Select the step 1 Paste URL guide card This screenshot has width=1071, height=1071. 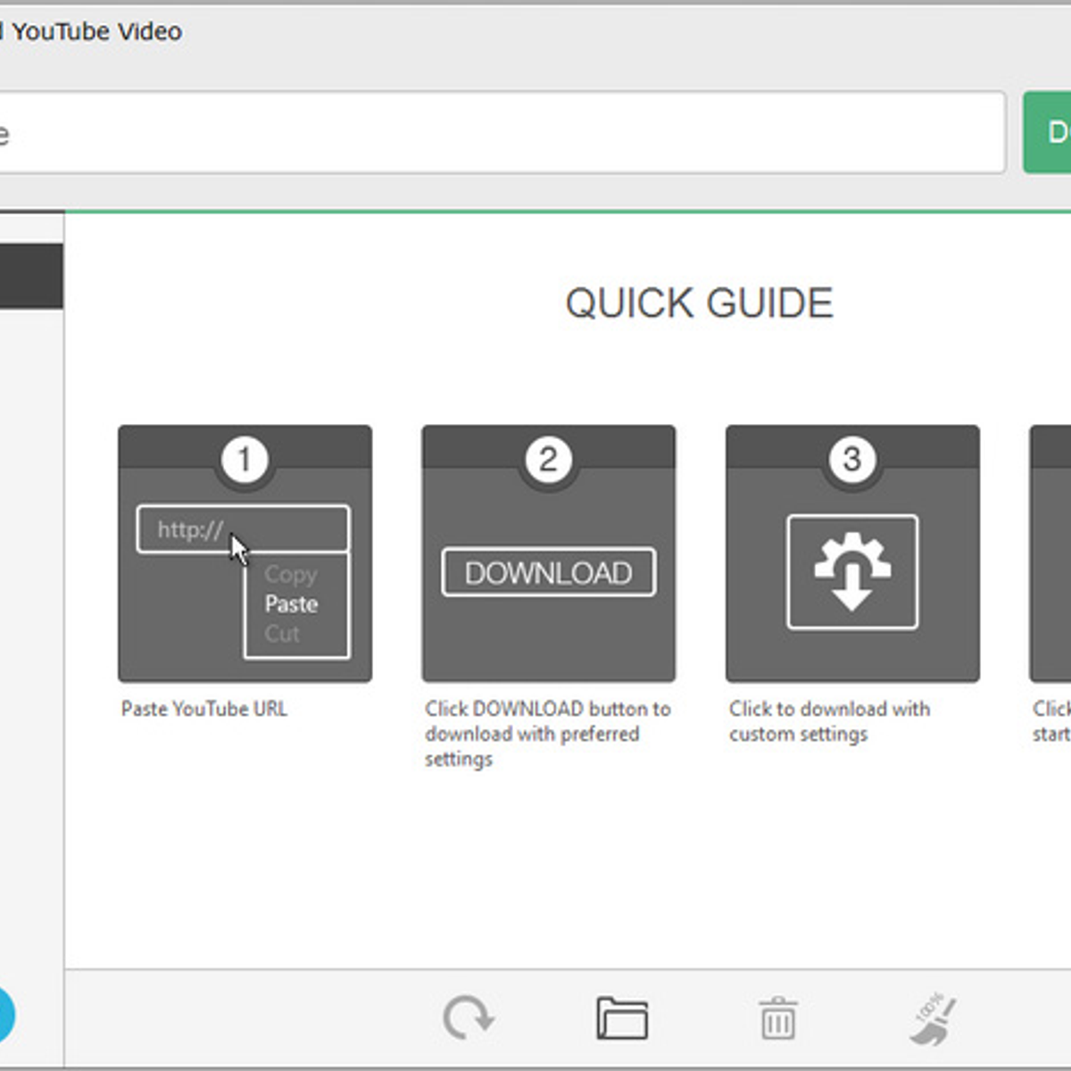pyautogui.click(x=245, y=553)
